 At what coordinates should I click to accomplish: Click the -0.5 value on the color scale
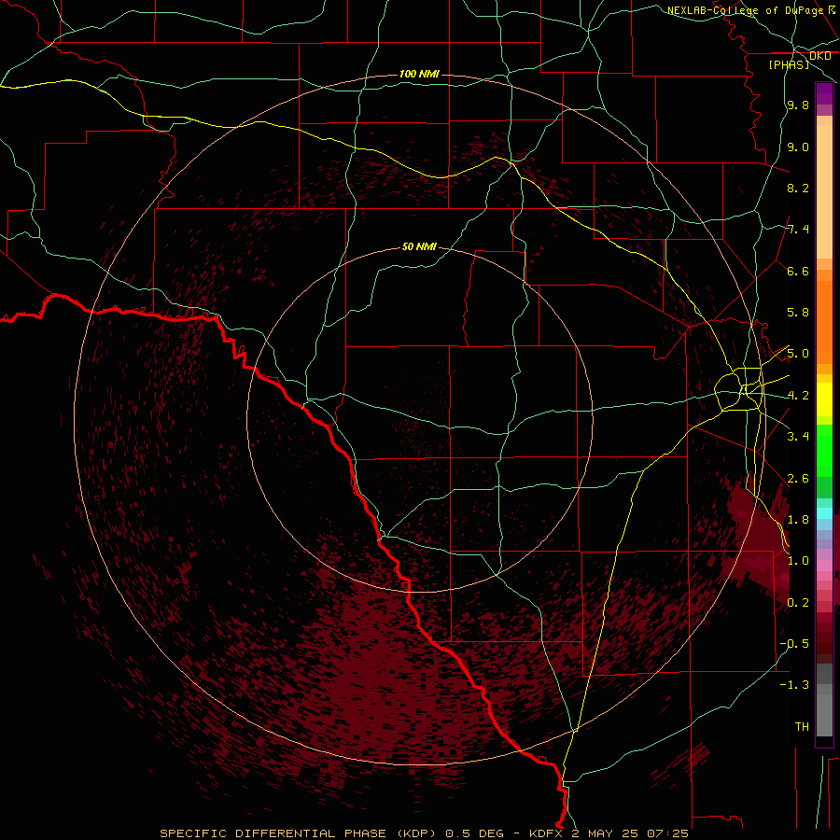[x=794, y=644]
